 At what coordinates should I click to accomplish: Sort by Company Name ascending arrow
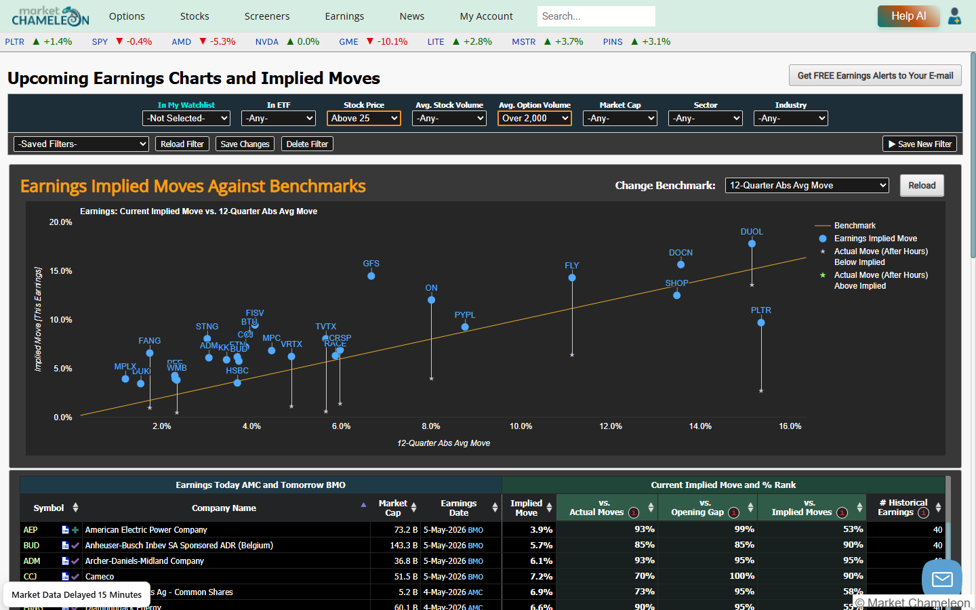pos(363,505)
